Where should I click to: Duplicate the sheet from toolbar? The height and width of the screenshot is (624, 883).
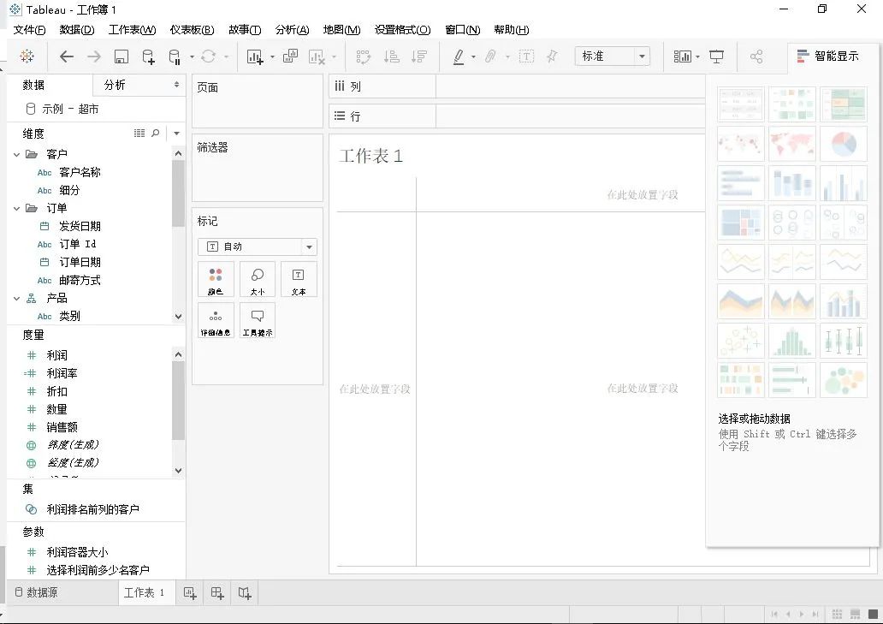tap(290, 56)
